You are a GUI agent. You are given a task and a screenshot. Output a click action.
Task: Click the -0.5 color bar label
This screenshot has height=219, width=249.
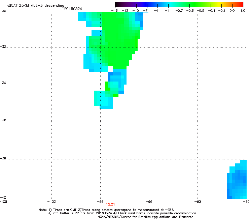click(201, 11)
